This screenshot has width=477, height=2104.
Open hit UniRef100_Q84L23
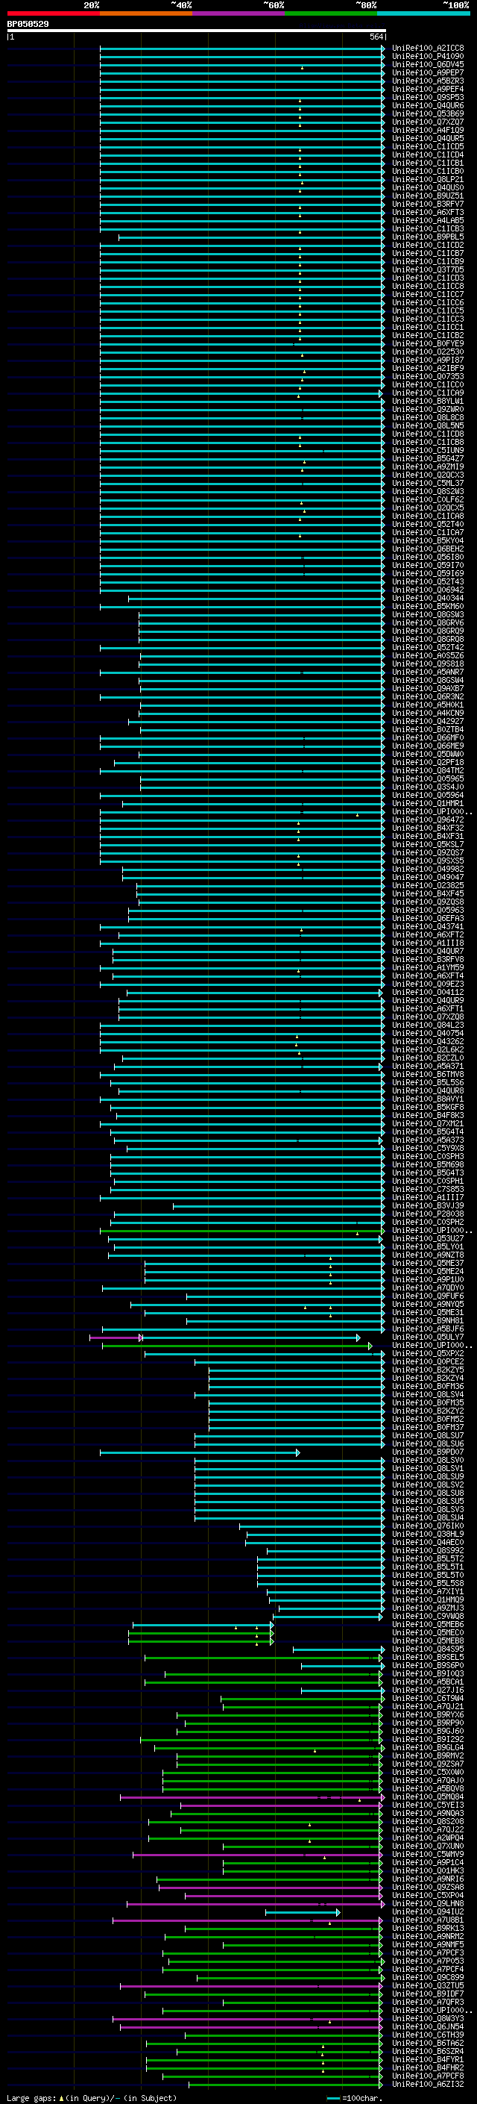[428, 1025]
